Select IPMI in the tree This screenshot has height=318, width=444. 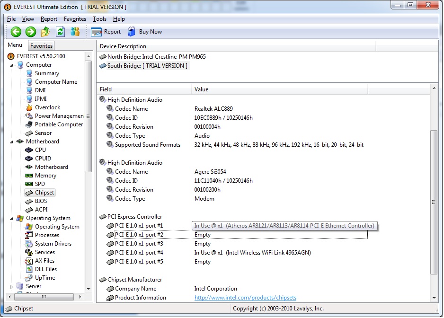pyautogui.click(x=41, y=99)
